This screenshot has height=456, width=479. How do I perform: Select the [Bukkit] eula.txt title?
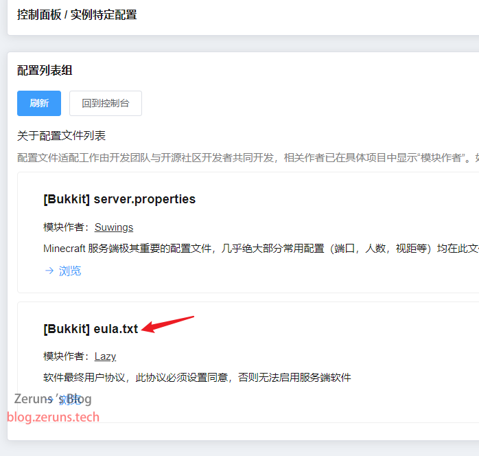click(91, 329)
